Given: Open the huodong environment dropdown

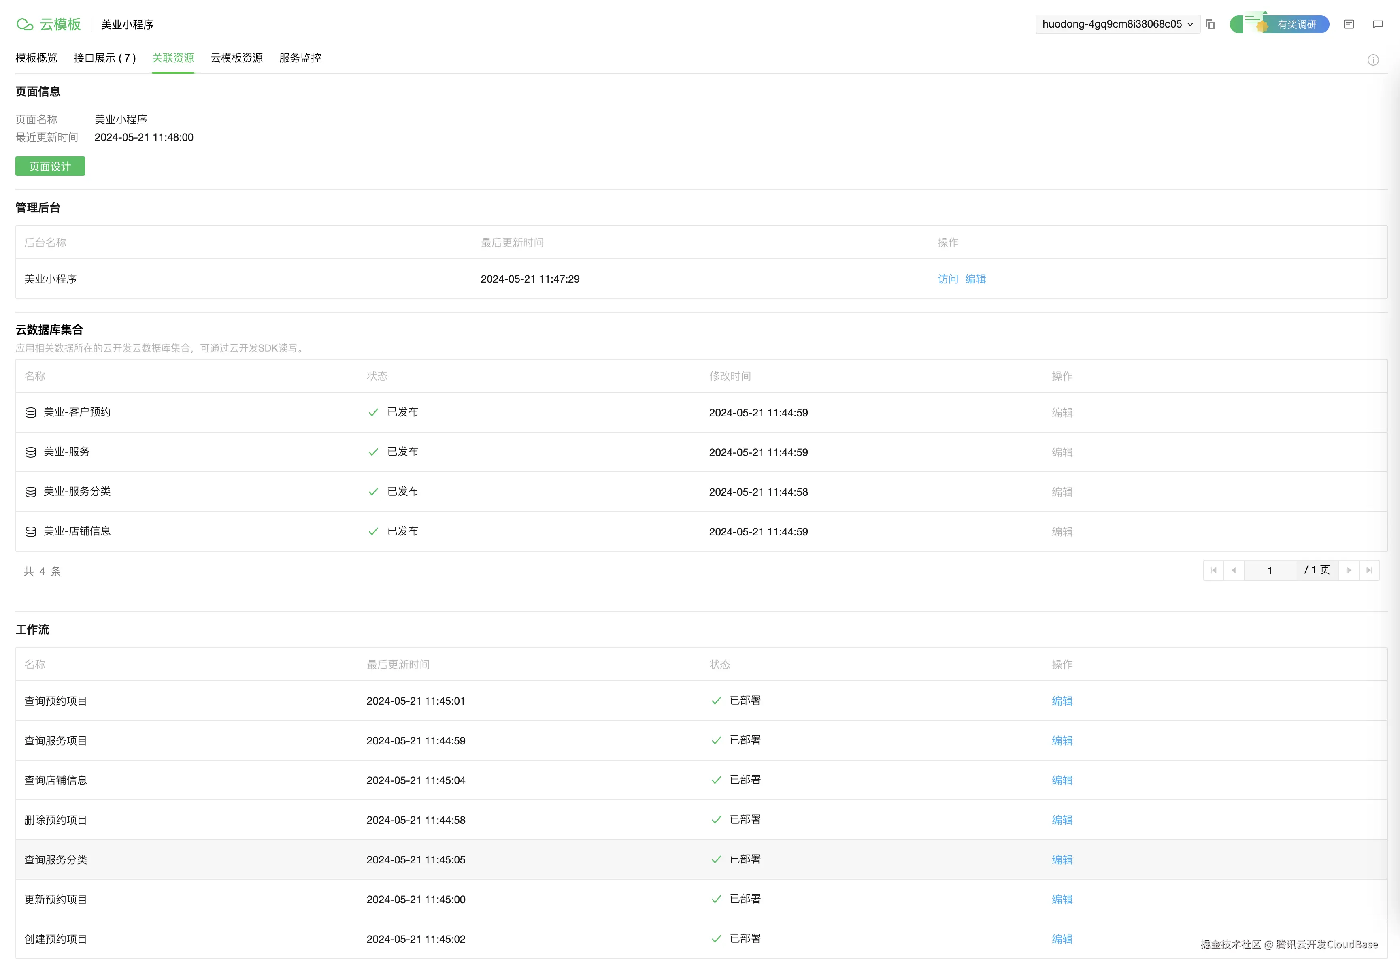Looking at the screenshot, I should point(1117,24).
